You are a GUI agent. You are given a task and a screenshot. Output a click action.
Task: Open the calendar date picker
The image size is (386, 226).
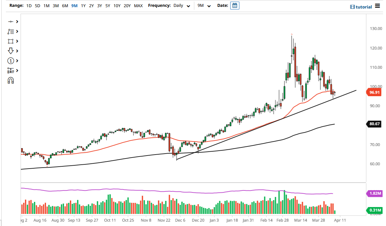tap(235, 6)
